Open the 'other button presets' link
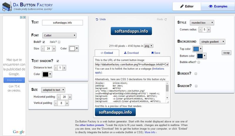This screenshot has width=235, height=136. click(x=92, y=125)
